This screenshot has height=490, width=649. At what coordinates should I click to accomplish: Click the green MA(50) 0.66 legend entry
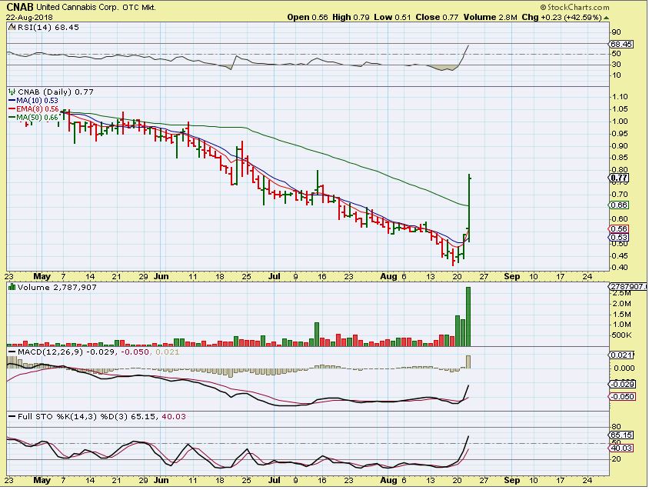coord(34,118)
